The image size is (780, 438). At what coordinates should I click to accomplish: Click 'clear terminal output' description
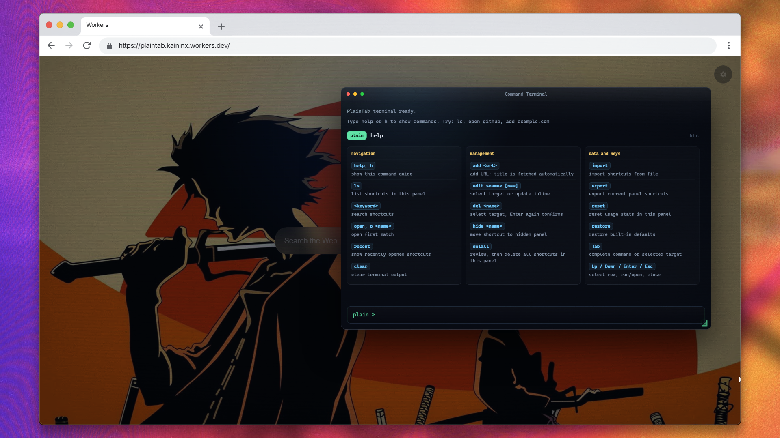click(x=379, y=275)
